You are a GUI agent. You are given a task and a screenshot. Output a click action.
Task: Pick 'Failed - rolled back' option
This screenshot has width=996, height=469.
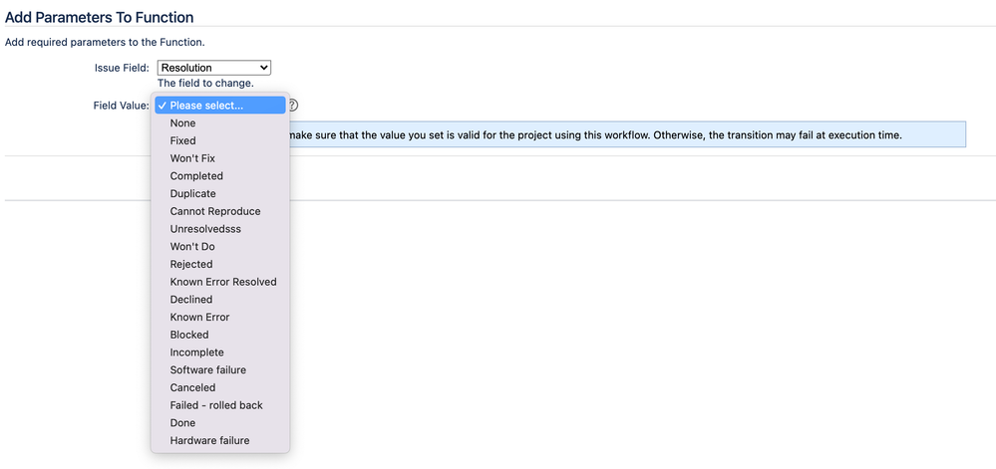(219, 405)
